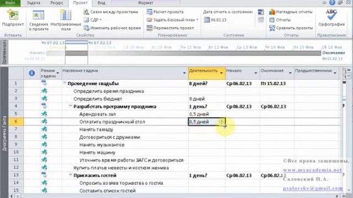
Task: Click the info indicator column header
Action: click(x=32, y=73)
